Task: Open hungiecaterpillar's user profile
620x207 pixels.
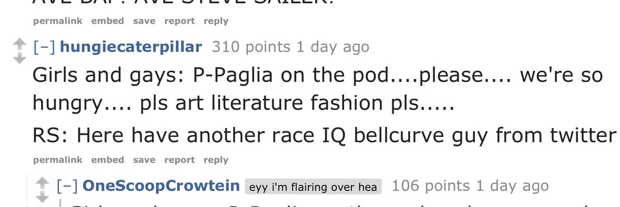Action: pyautogui.click(x=131, y=47)
